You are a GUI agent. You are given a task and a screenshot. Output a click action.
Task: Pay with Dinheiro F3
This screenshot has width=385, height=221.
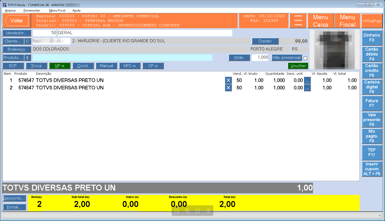(372, 38)
